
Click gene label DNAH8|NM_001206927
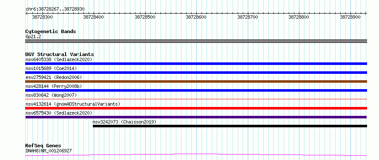click(x=49, y=151)
